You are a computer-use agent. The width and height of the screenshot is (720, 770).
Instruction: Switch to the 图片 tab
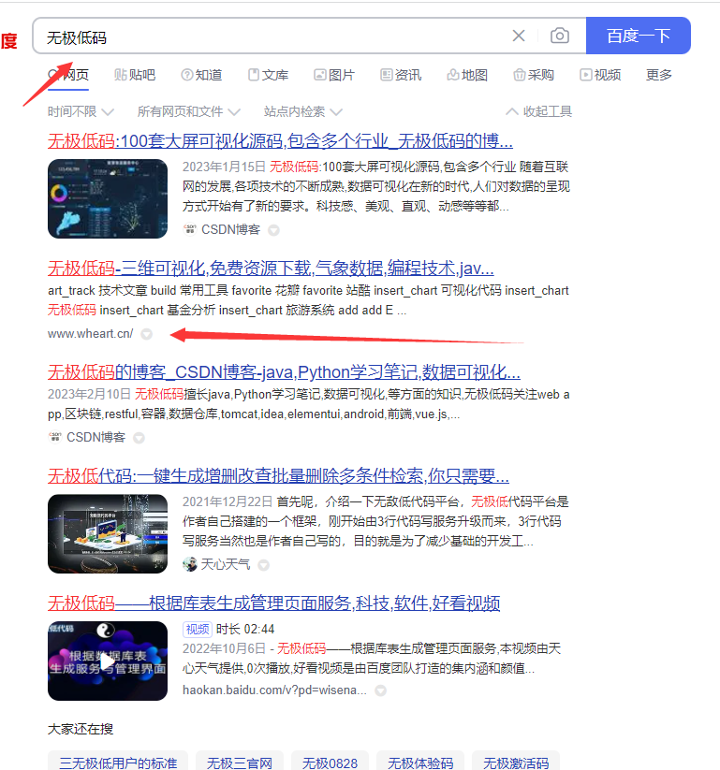click(334, 75)
